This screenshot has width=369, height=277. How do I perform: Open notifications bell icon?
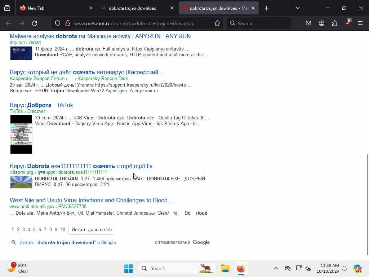click(x=344, y=268)
